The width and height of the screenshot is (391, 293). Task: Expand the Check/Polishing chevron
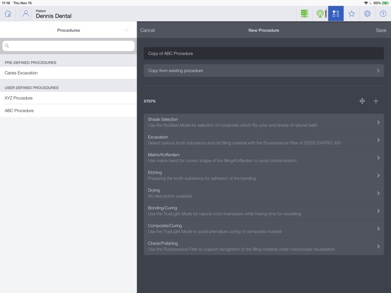[378, 247]
